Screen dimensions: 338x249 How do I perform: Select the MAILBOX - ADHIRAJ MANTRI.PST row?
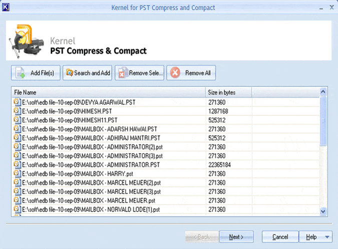(x=166, y=138)
